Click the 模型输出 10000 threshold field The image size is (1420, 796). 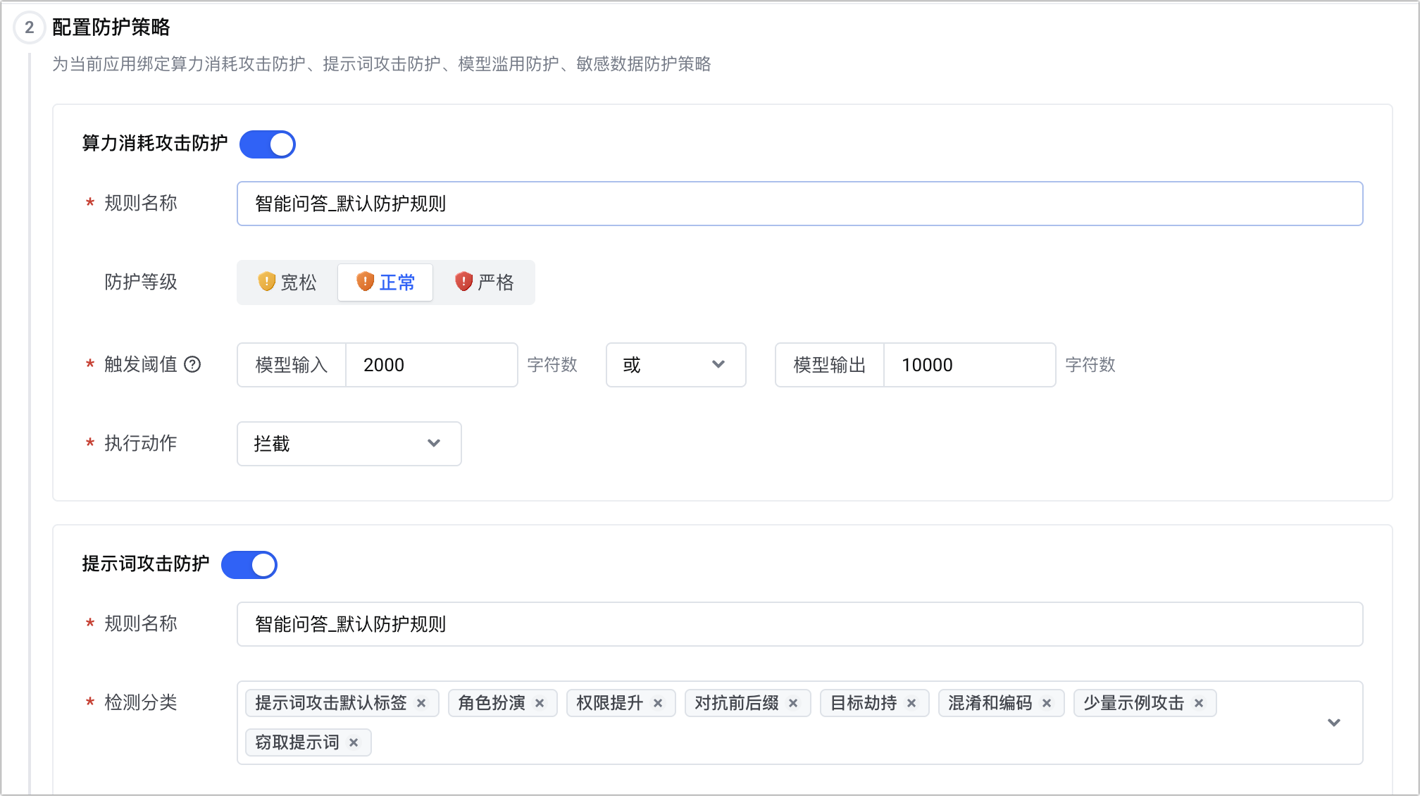969,365
